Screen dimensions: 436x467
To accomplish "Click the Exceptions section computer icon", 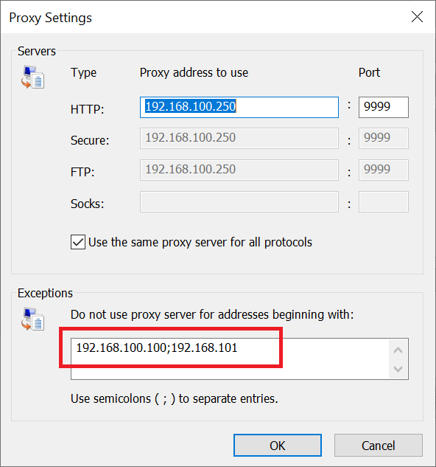I will [x=32, y=319].
